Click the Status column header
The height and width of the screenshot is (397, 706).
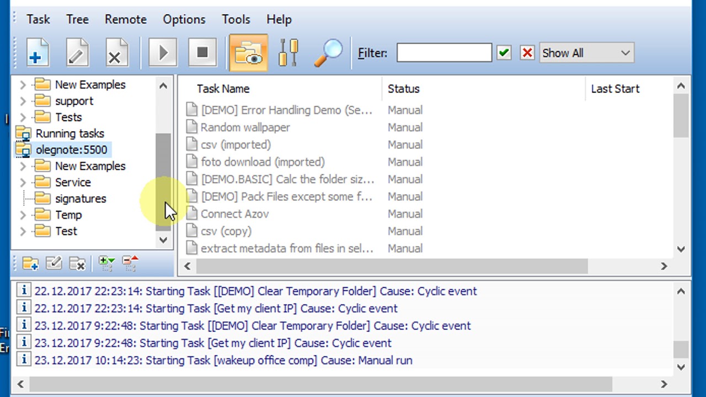[x=403, y=89]
